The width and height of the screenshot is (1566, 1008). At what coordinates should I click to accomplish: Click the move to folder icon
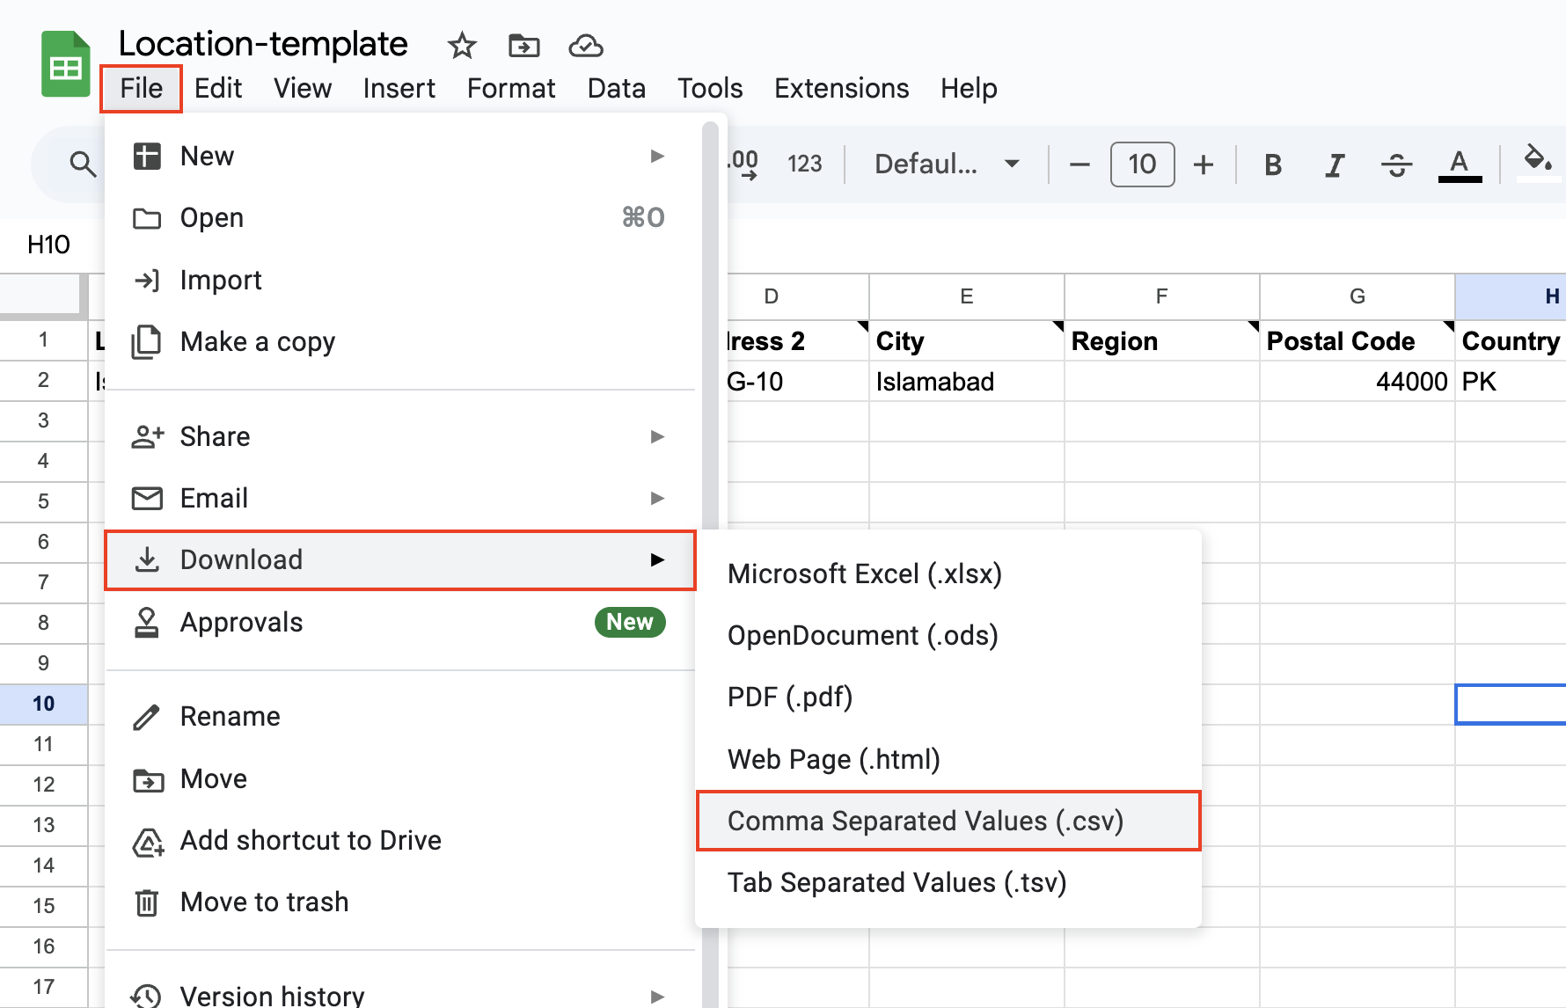coord(523,46)
